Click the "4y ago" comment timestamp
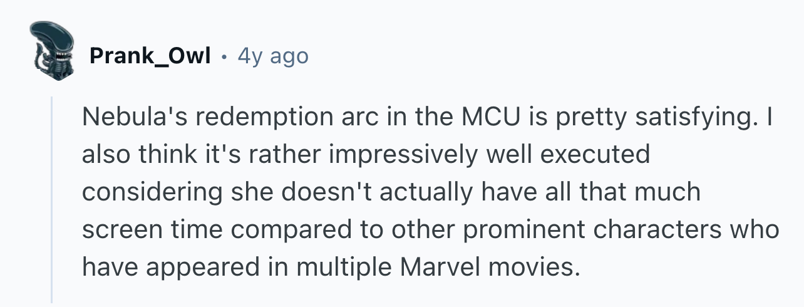Viewport: 804px width, 307px height. 272,56
